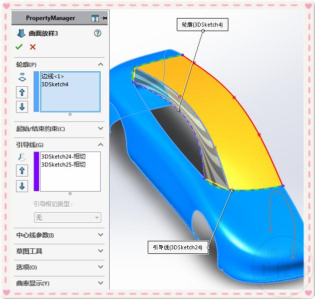Move guide curve up in 引导线 list
Image resolution: width=315 pixels, height=299 pixels.
pos(22,171)
